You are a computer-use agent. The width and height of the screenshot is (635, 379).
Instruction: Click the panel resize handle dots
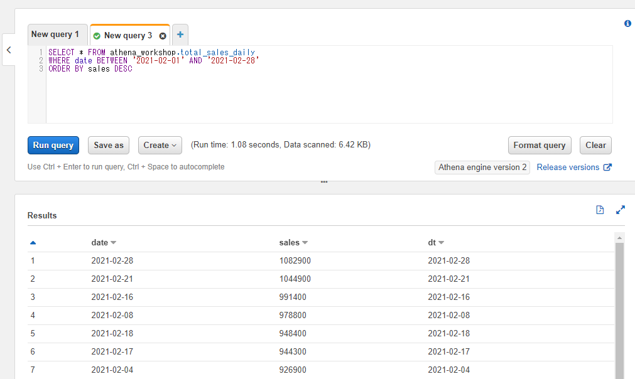point(324,182)
